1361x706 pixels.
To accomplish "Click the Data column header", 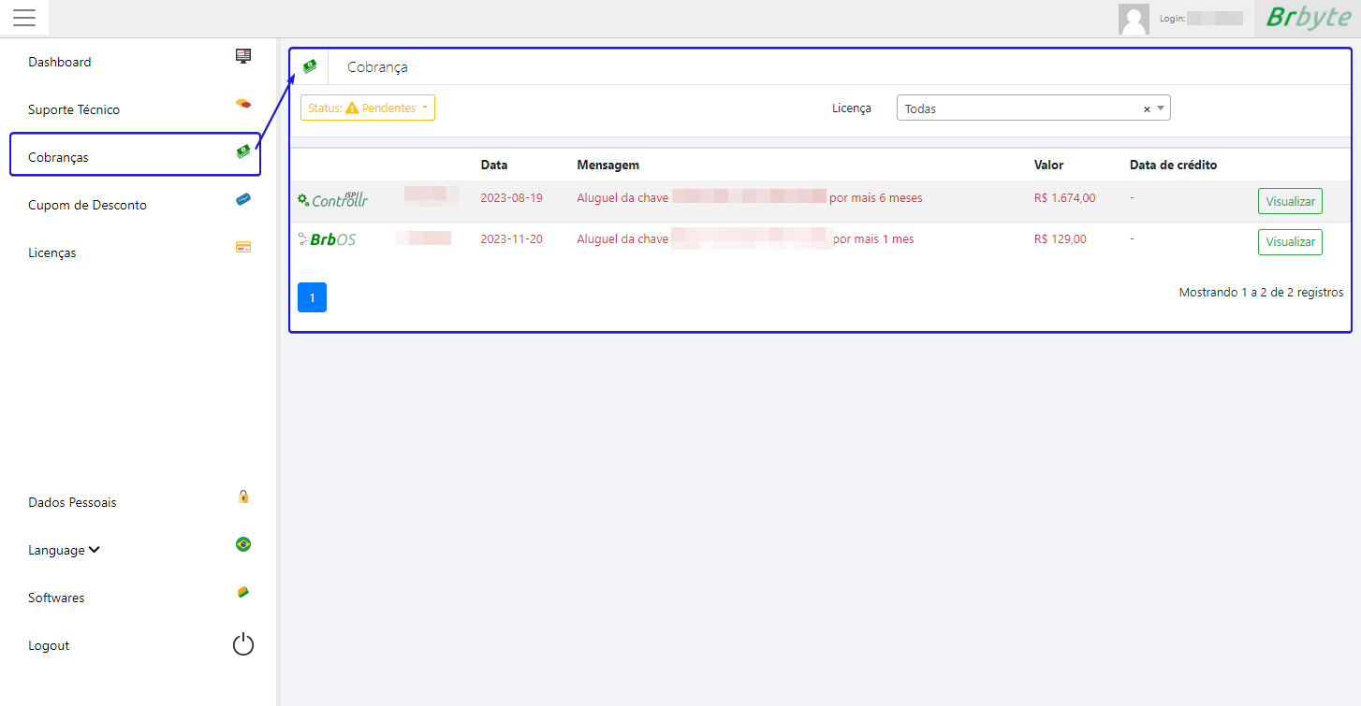I will point(494,165).
